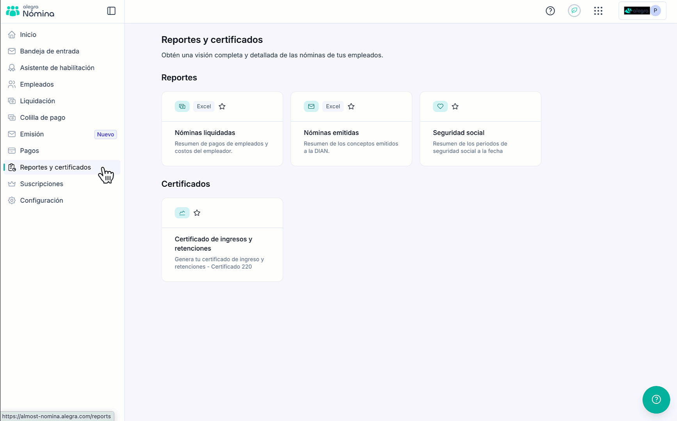Click the Nóminas emitidas card envelope icon
Image resolution: width=677 pixels, height=421 pixels.
coord(311,106)
